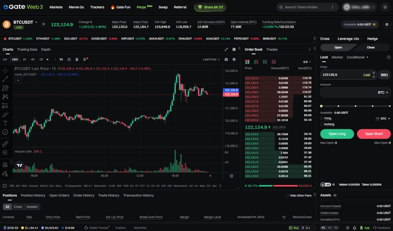The image size is (393, 231).
Task: Expand the Conditional order type dropdown
Action: point(357,57)
